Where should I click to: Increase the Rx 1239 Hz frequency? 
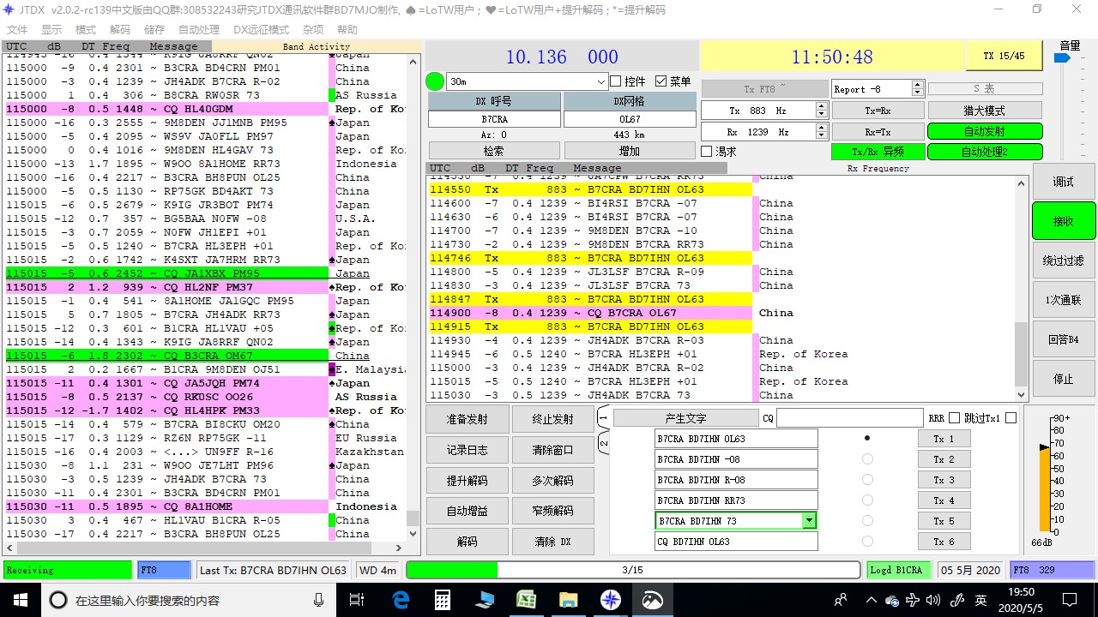click(822, 129)
